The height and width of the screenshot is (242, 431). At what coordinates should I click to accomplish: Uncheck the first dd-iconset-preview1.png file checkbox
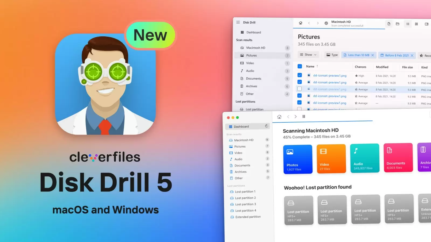pos(300,75)
